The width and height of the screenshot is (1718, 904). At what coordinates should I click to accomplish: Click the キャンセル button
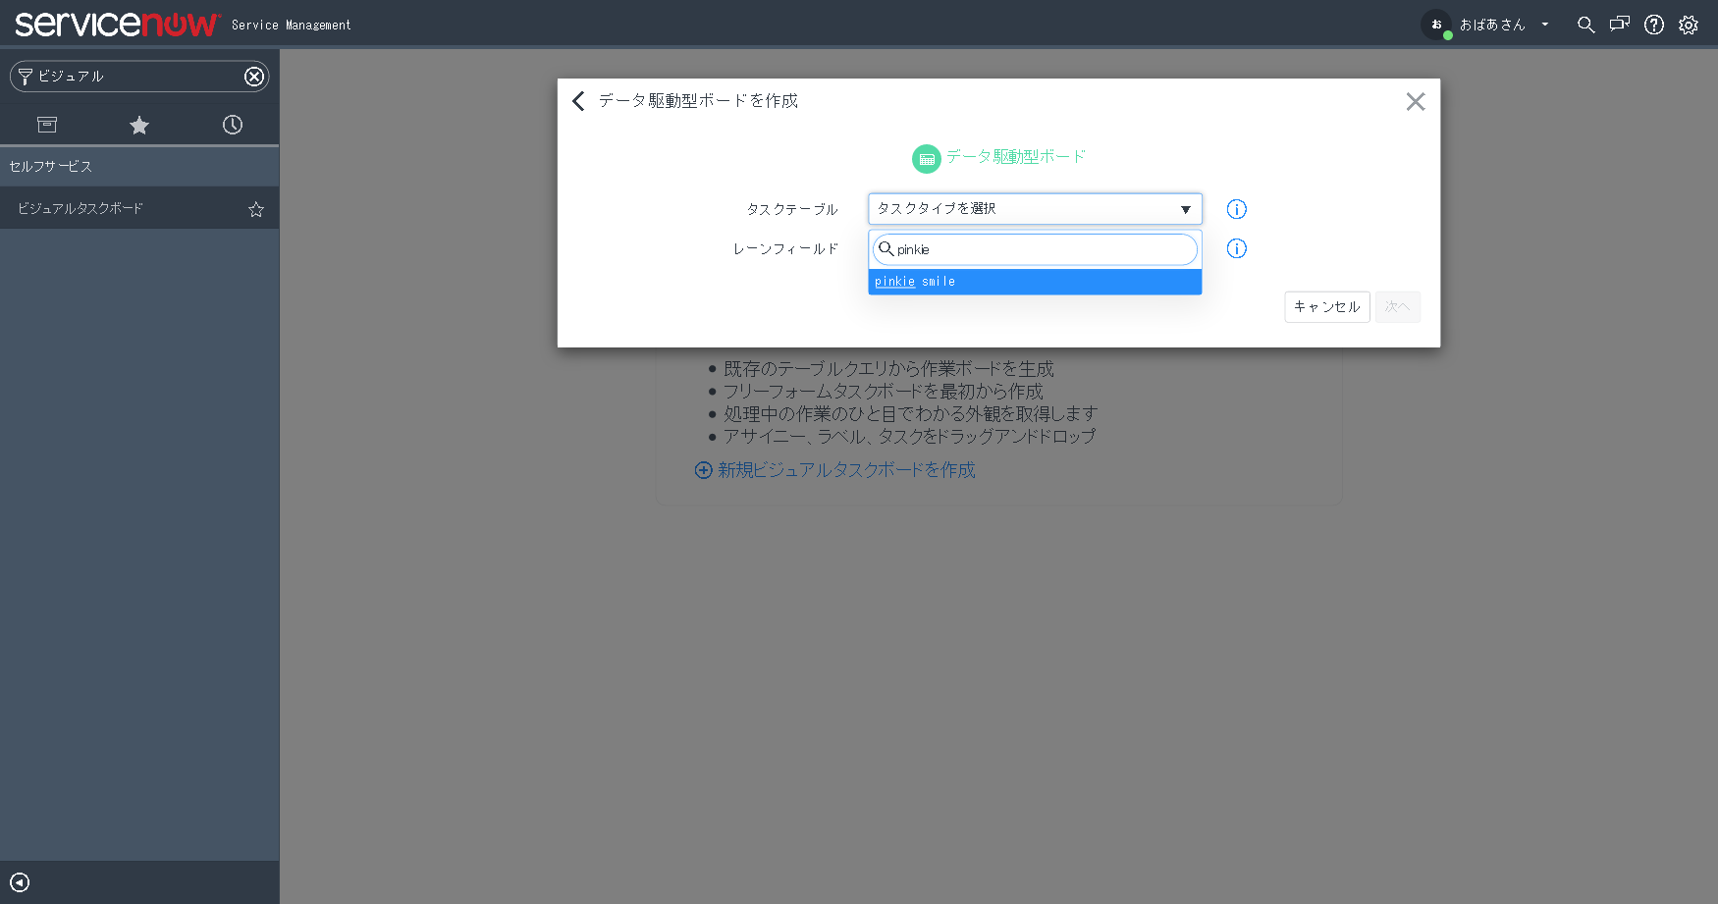click(1326, 306)
